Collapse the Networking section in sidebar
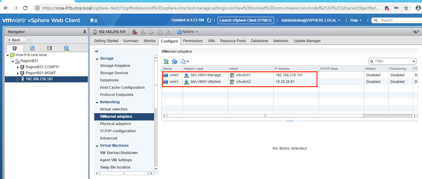 (97, 102)
